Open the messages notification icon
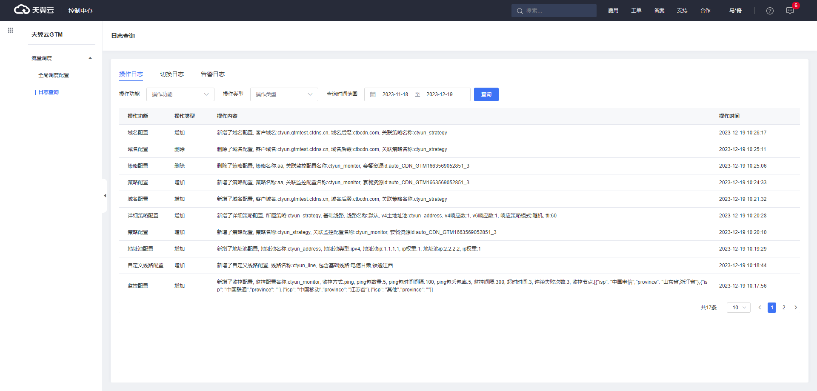 [790, 11]
